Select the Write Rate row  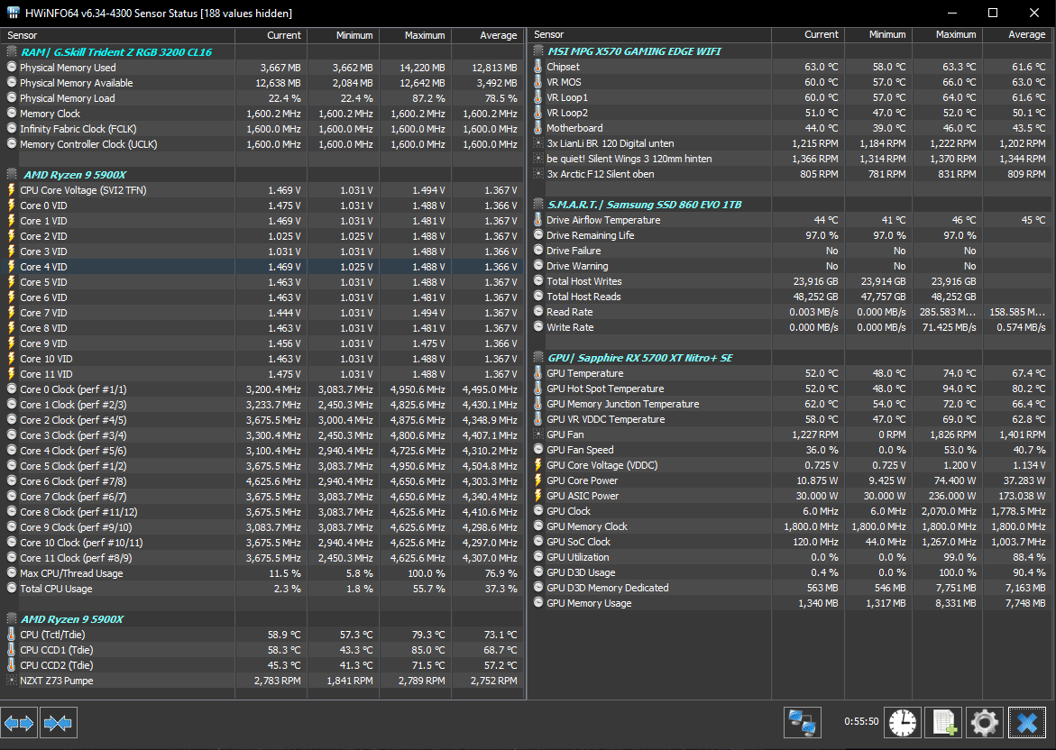point(790,327)
